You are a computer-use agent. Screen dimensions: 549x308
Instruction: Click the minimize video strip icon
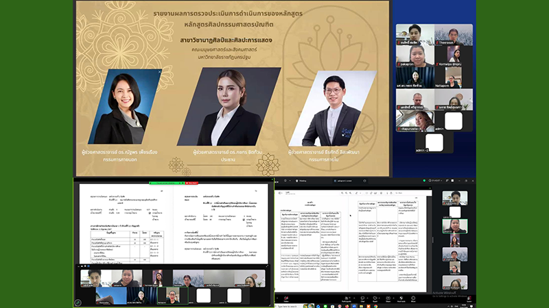[78, 266]
